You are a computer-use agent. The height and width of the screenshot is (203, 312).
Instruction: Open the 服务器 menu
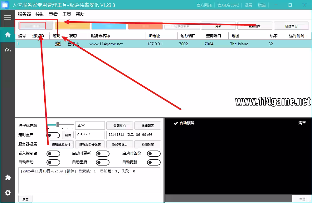[x=24, y=14]
